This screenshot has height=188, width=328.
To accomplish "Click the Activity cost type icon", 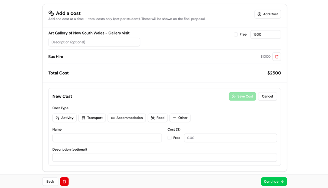I will click(x=57, y=118).
